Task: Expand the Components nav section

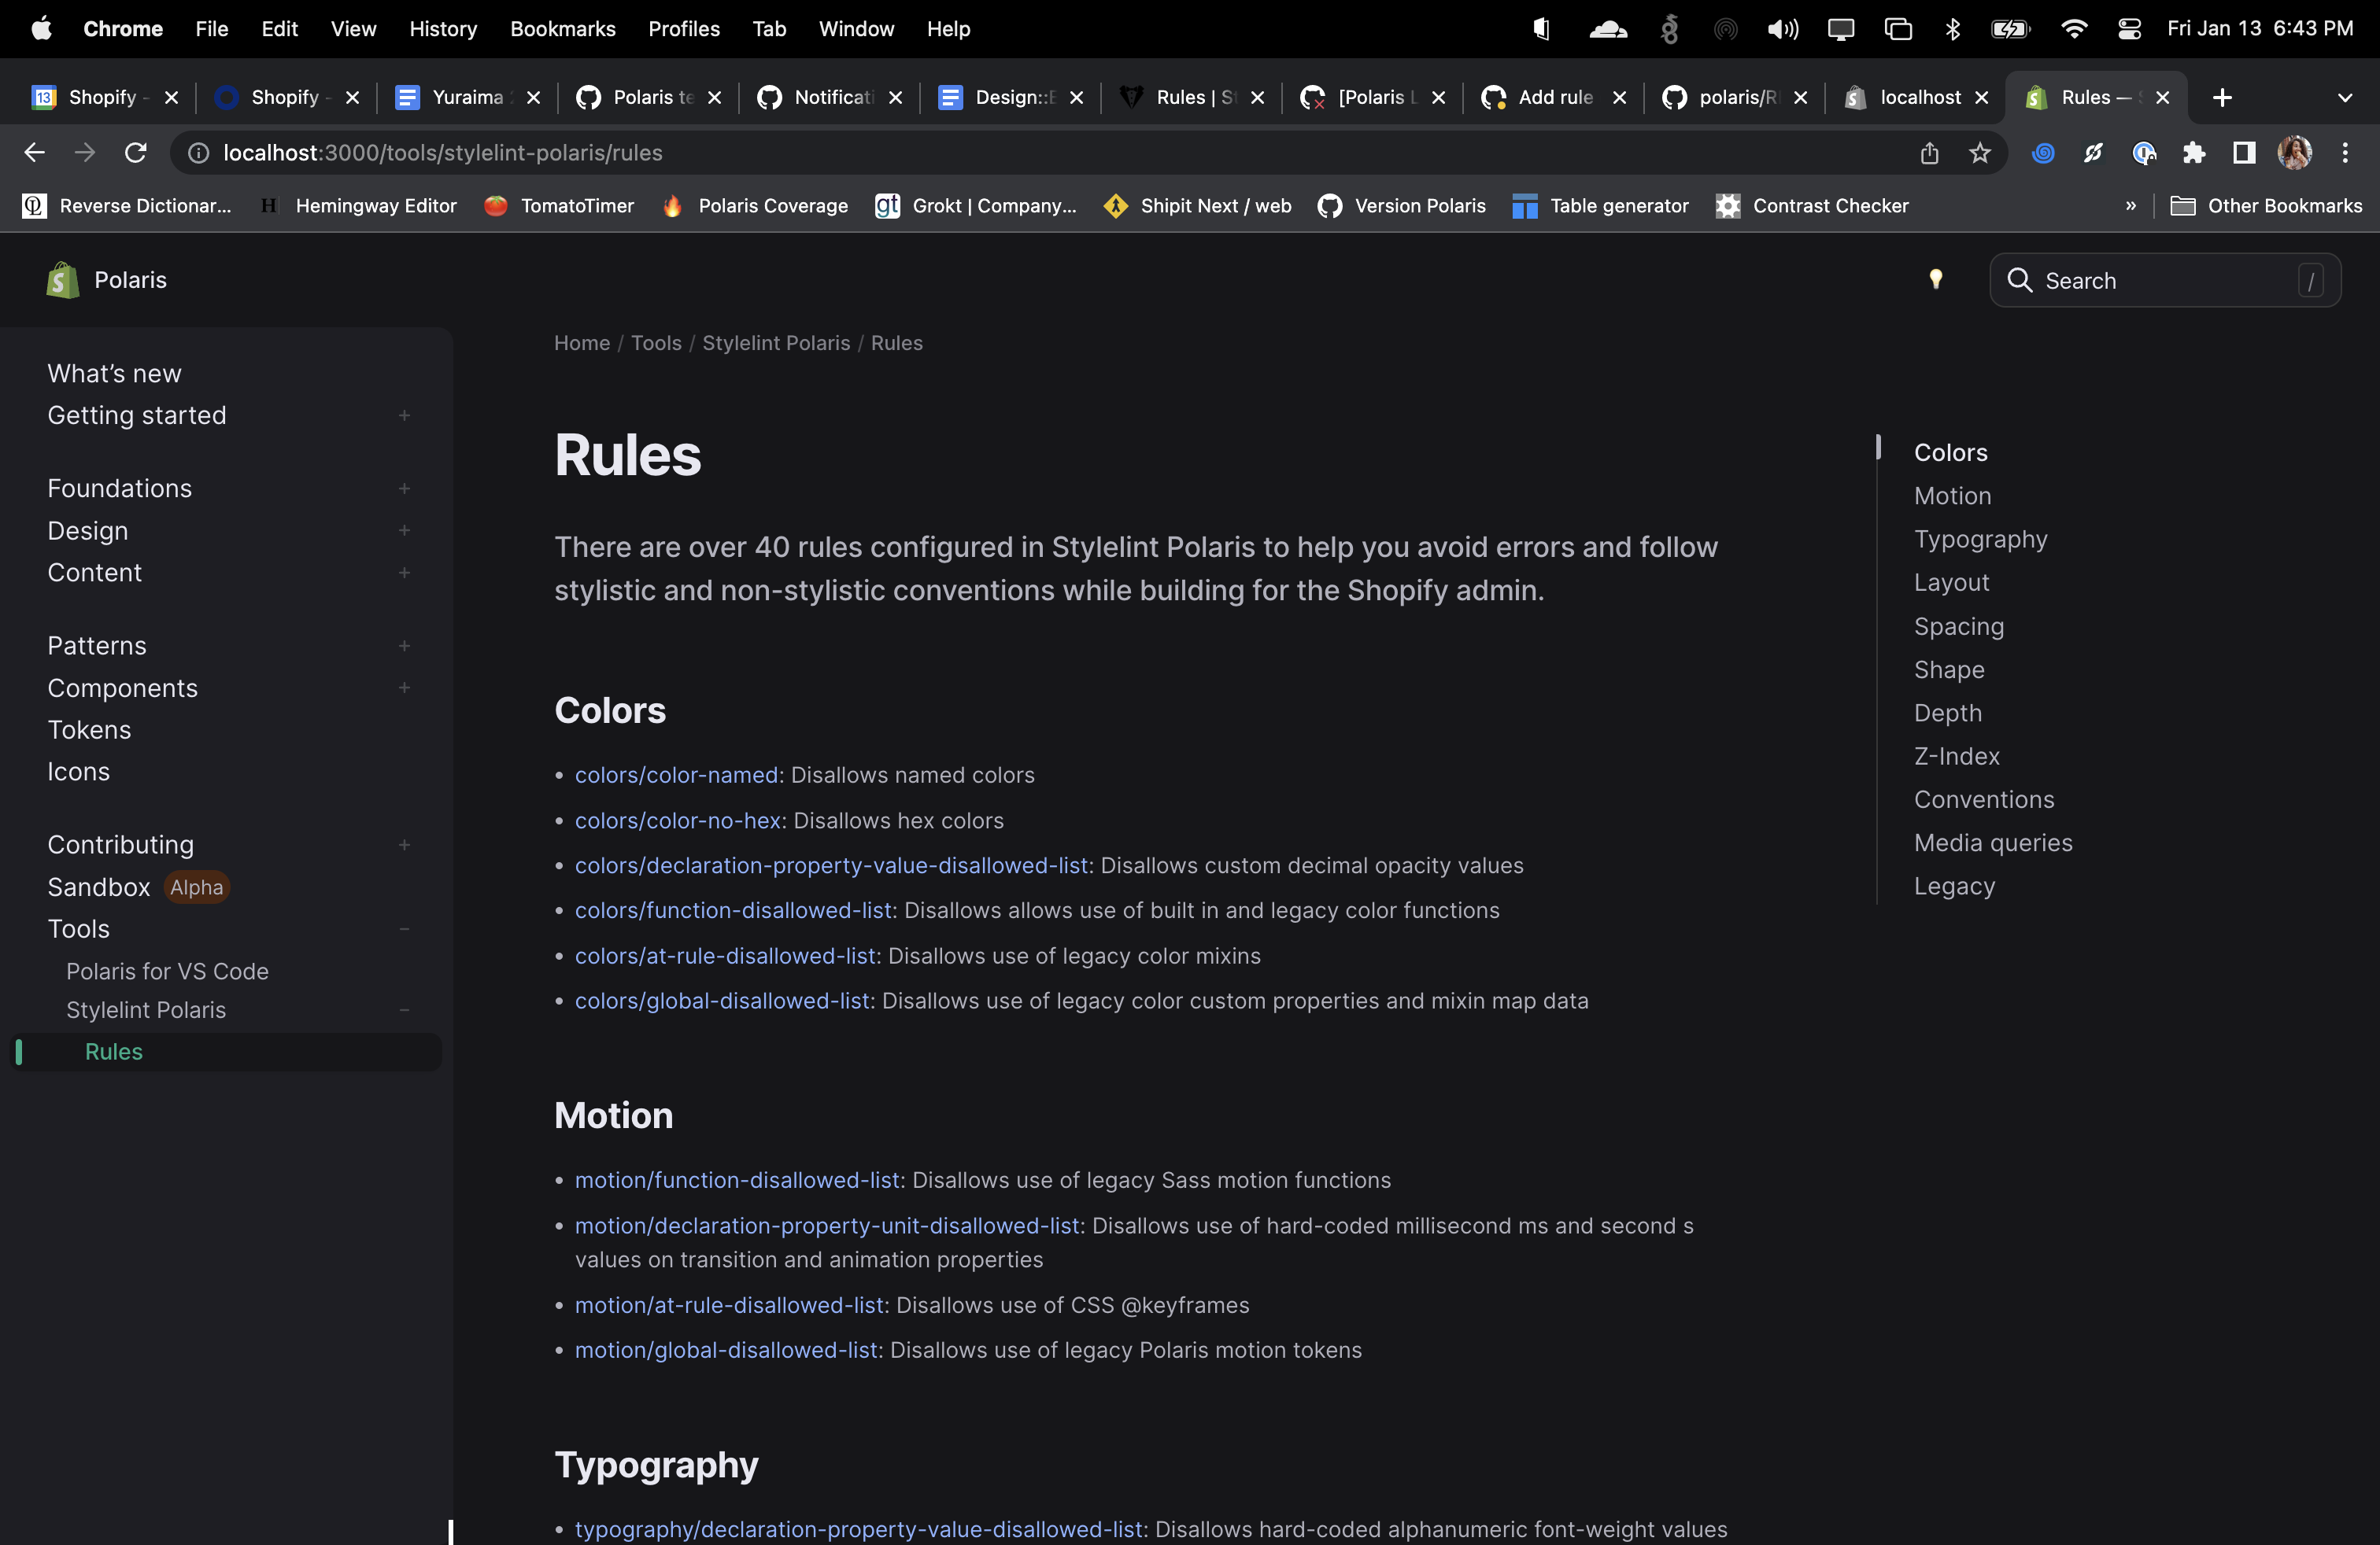Action: pos(404,688)
